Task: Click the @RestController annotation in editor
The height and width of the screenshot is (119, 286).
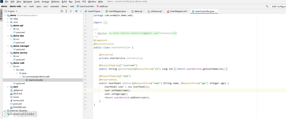Action: click(104, 44)
